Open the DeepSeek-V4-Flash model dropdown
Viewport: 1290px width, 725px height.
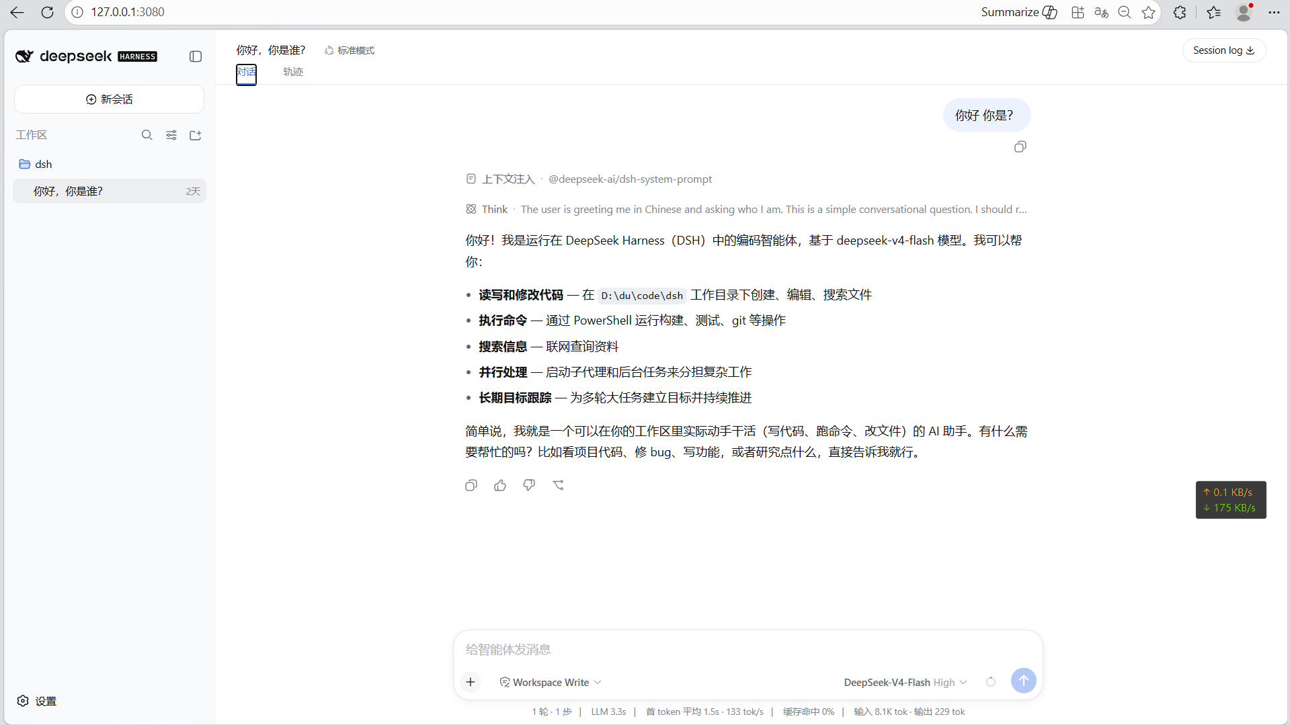click(905, 683)
